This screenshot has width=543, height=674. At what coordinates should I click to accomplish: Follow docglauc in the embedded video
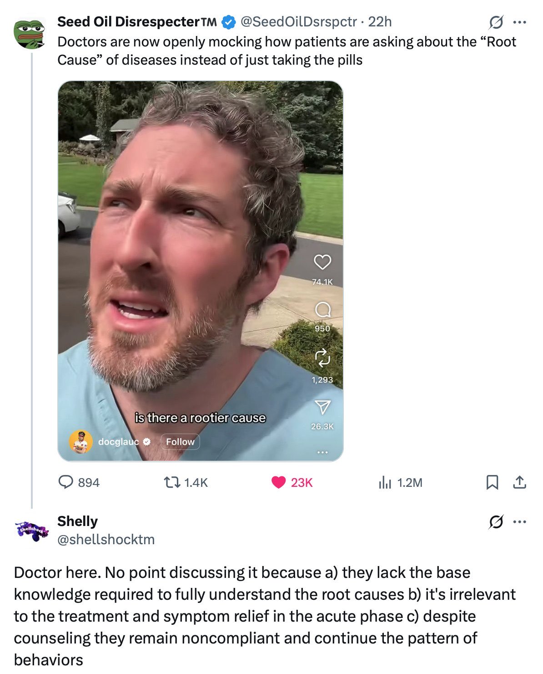(x=180, y=442)
